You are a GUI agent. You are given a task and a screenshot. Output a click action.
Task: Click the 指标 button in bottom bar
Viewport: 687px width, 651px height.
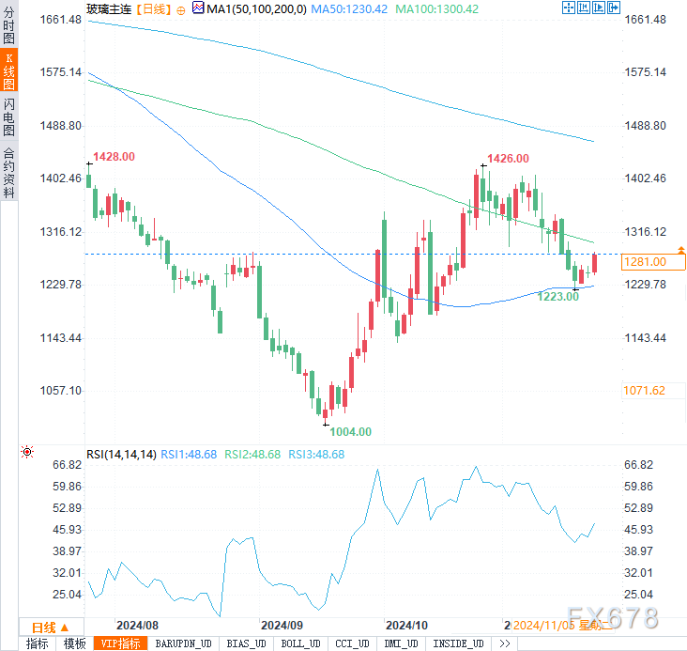coord(38,643)
